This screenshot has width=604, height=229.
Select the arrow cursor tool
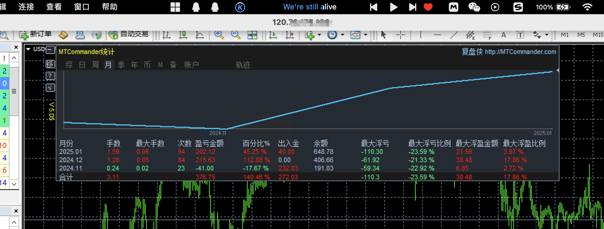pos(384,35)
